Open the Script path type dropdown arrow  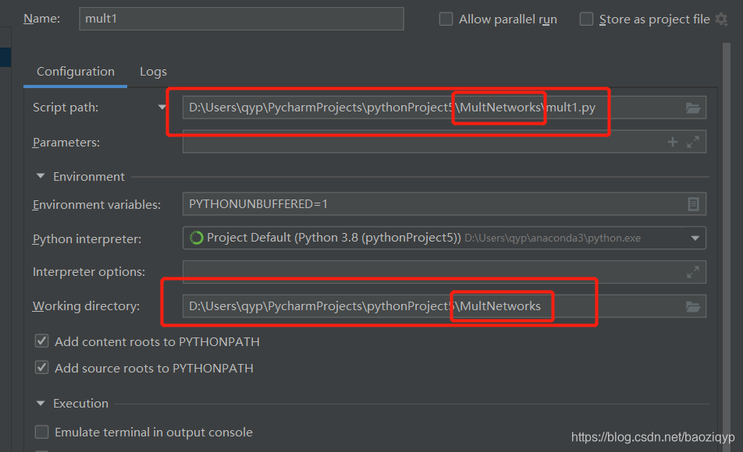coord(162,108)
